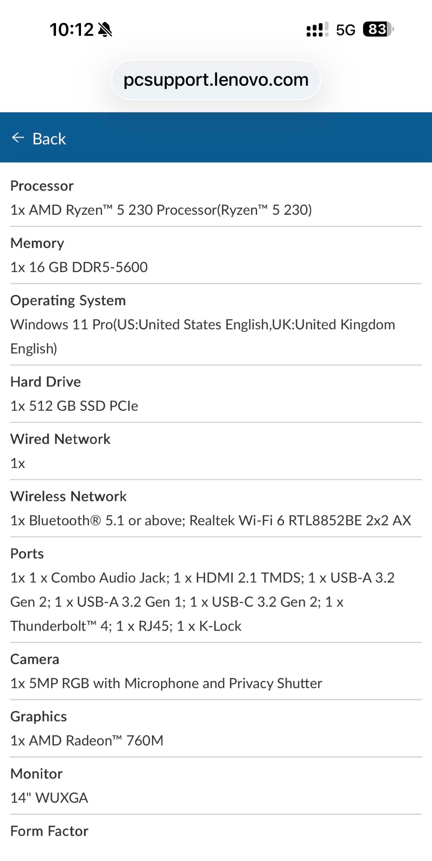Viewport: 432px width, 861px height.
Task: Tap the back arrow icon
Action: 18,138
